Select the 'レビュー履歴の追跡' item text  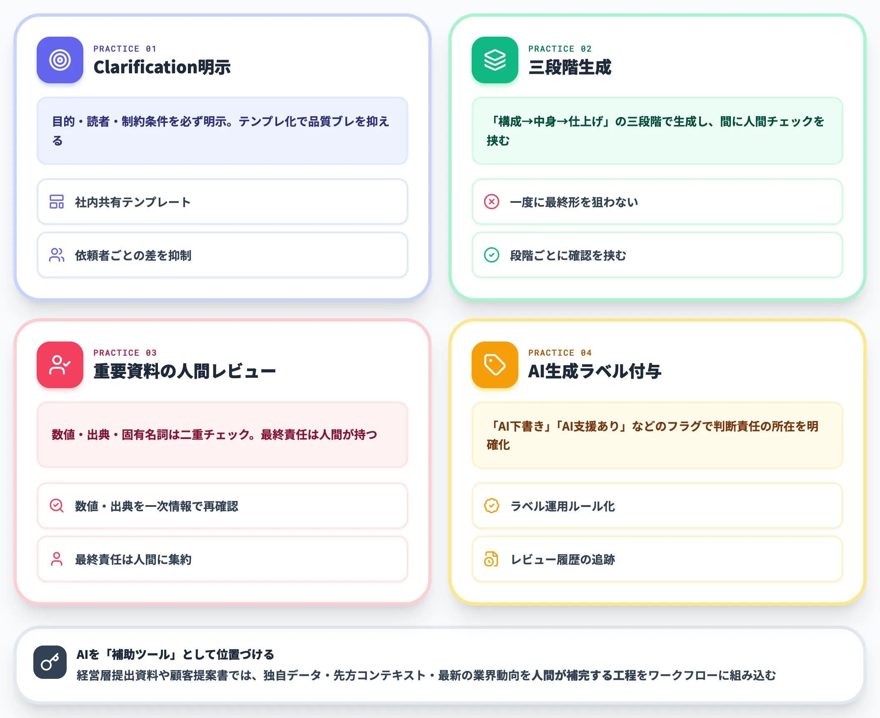pos(562,559)
